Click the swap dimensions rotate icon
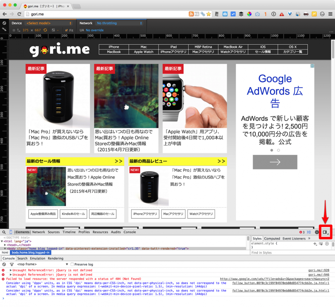This screenshot has height=307, width=335. (x=45, y=30)
